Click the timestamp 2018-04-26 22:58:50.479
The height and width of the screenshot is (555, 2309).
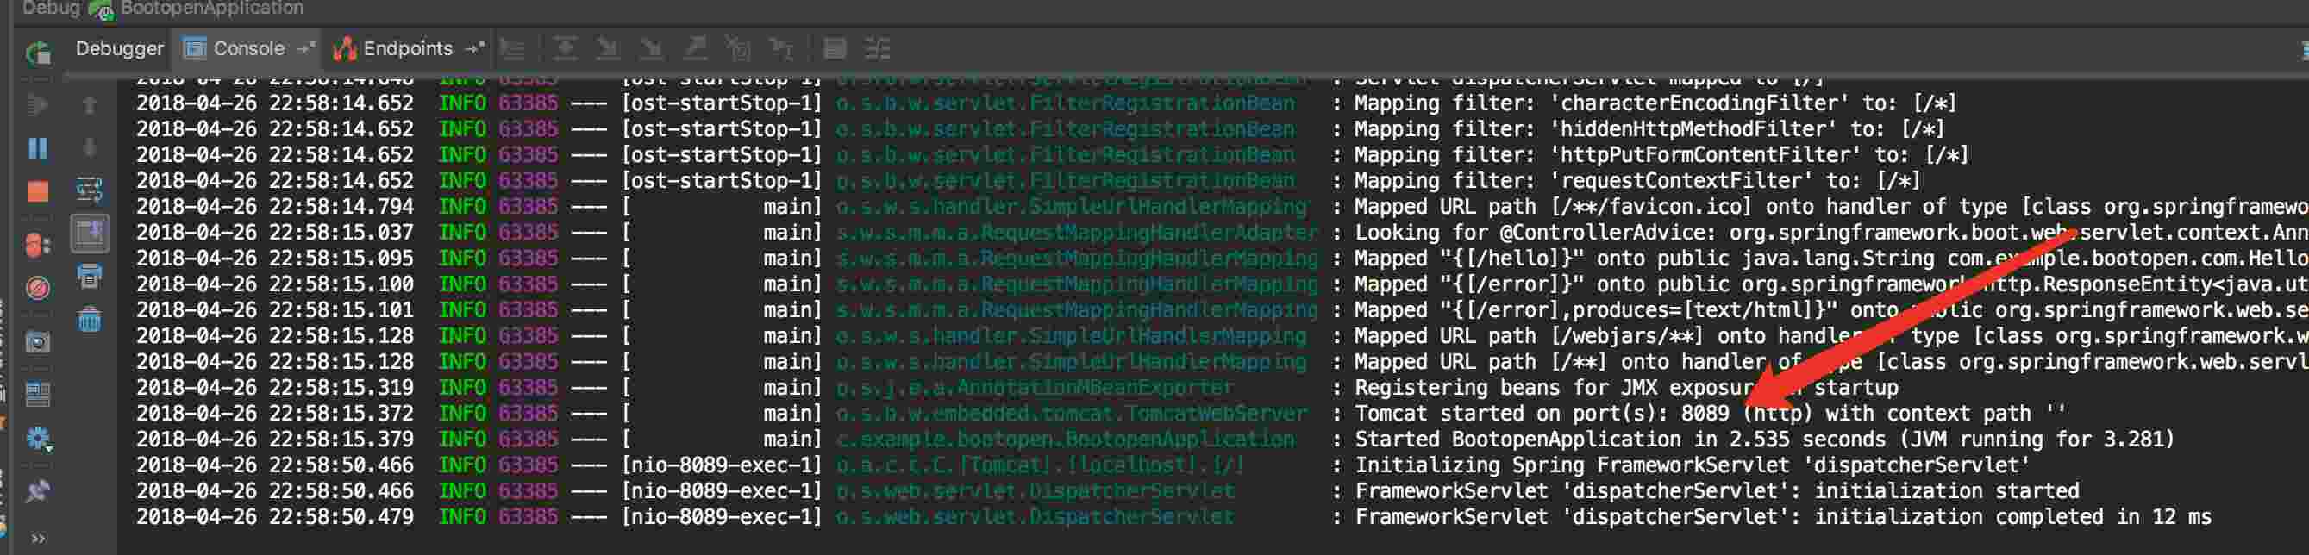click(275, 517)
